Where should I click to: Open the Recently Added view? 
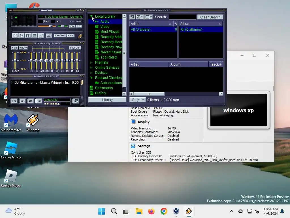111,37
